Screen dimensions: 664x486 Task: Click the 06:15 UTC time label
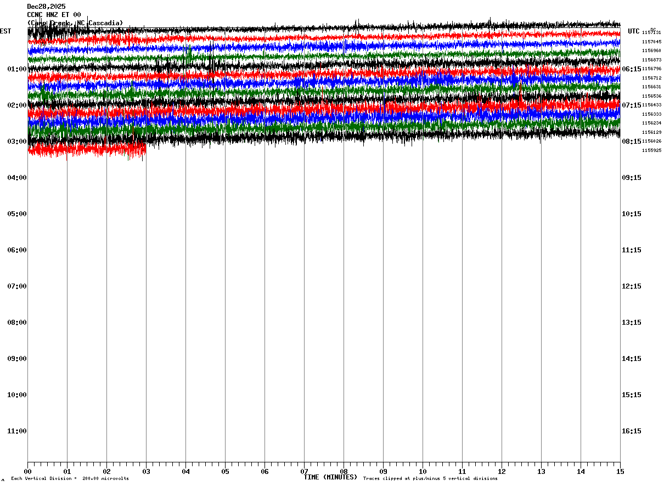click(x=632, y=69)
